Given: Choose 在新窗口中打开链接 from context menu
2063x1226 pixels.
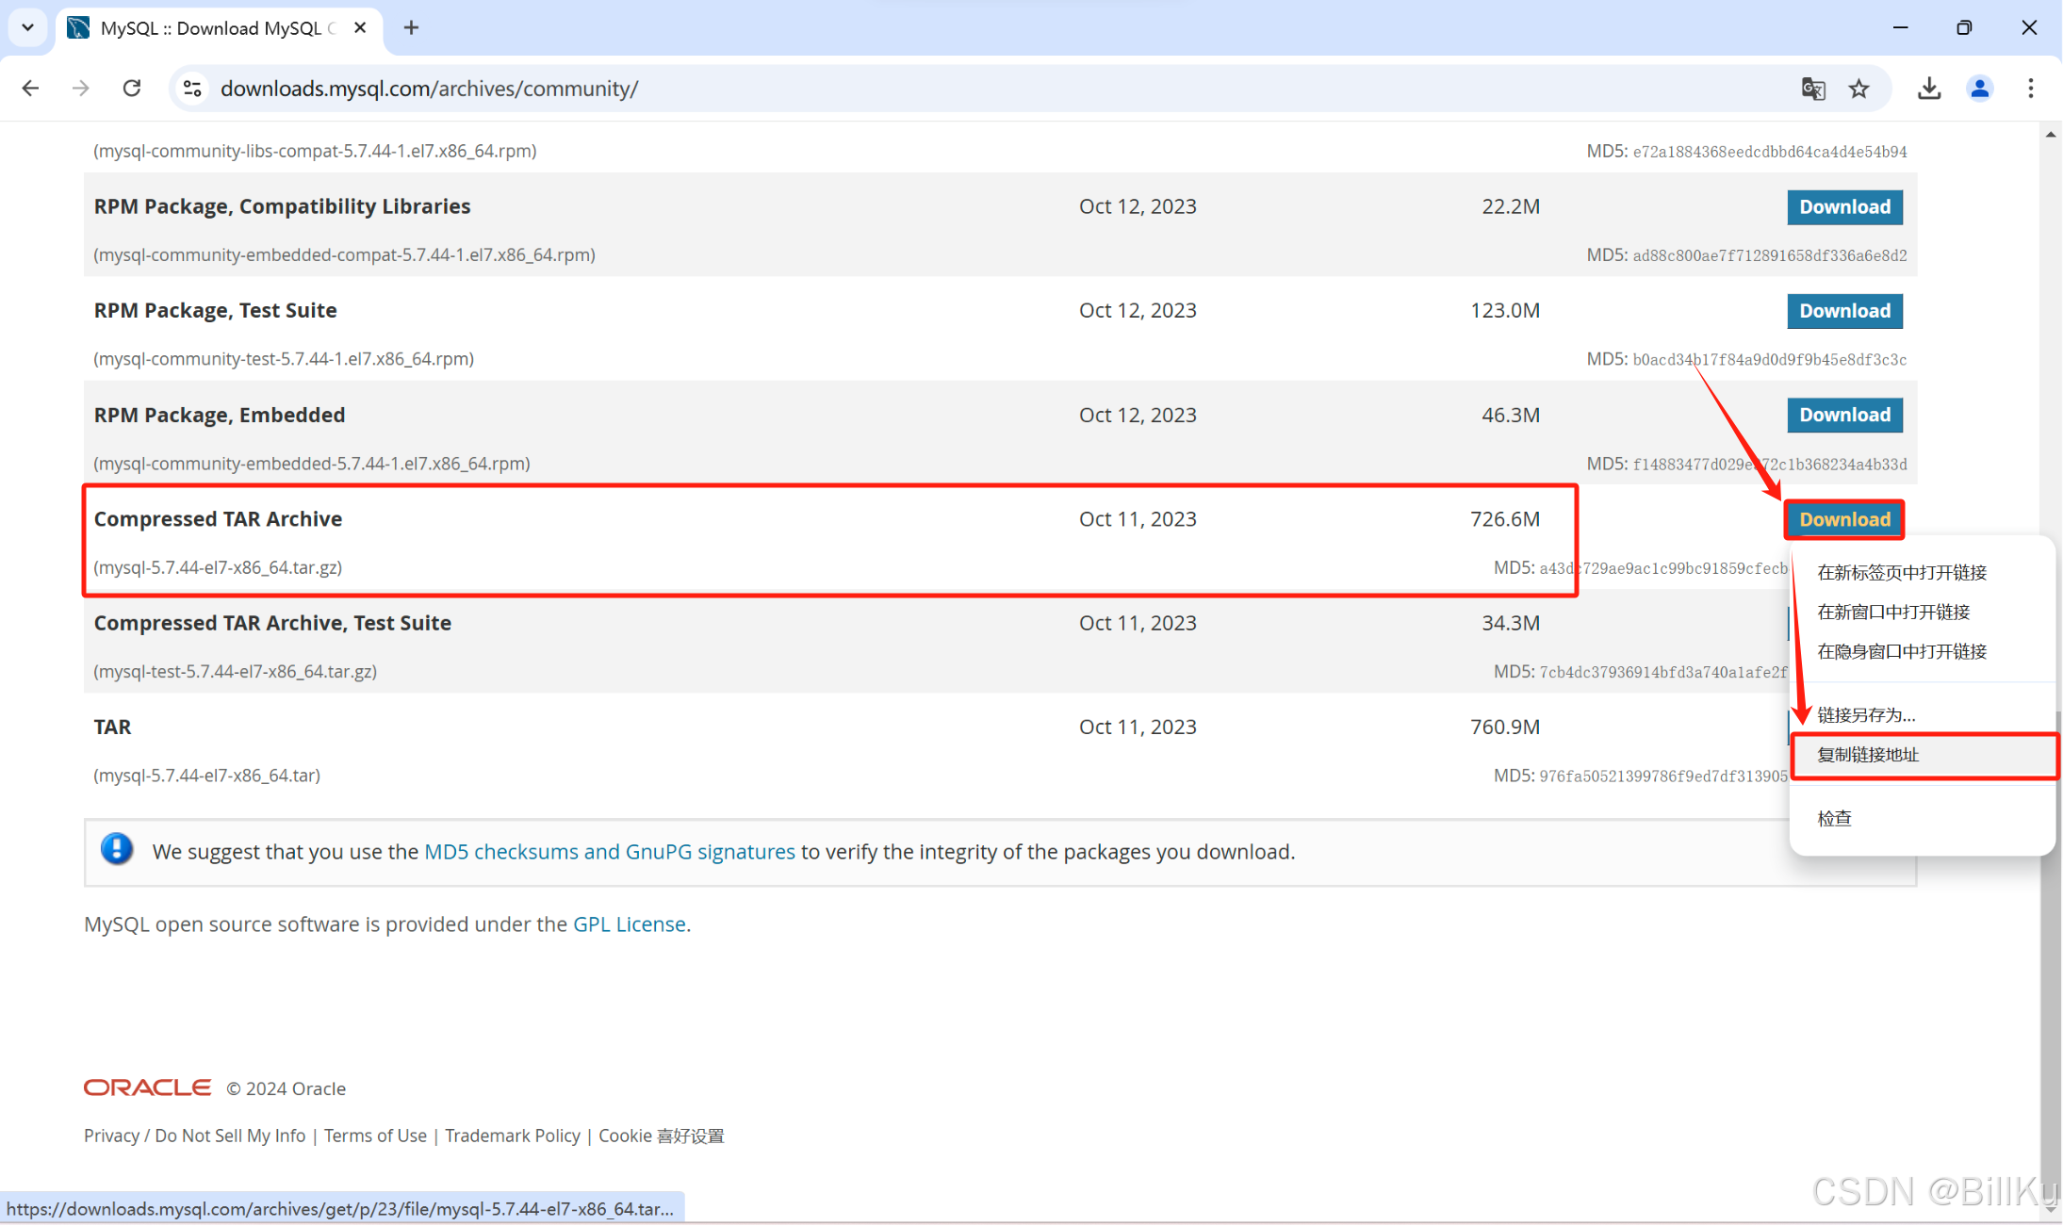Looking at the screenshot, I should [x=1921, y=612].
